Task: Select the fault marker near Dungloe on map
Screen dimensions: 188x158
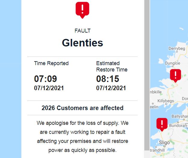Action: pos(175,75)
